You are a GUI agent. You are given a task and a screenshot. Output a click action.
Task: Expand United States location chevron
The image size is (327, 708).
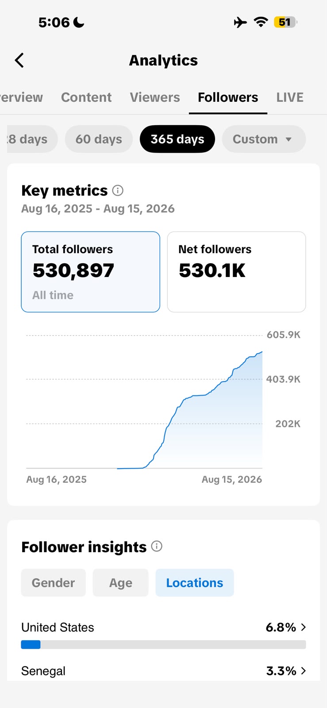304,627
